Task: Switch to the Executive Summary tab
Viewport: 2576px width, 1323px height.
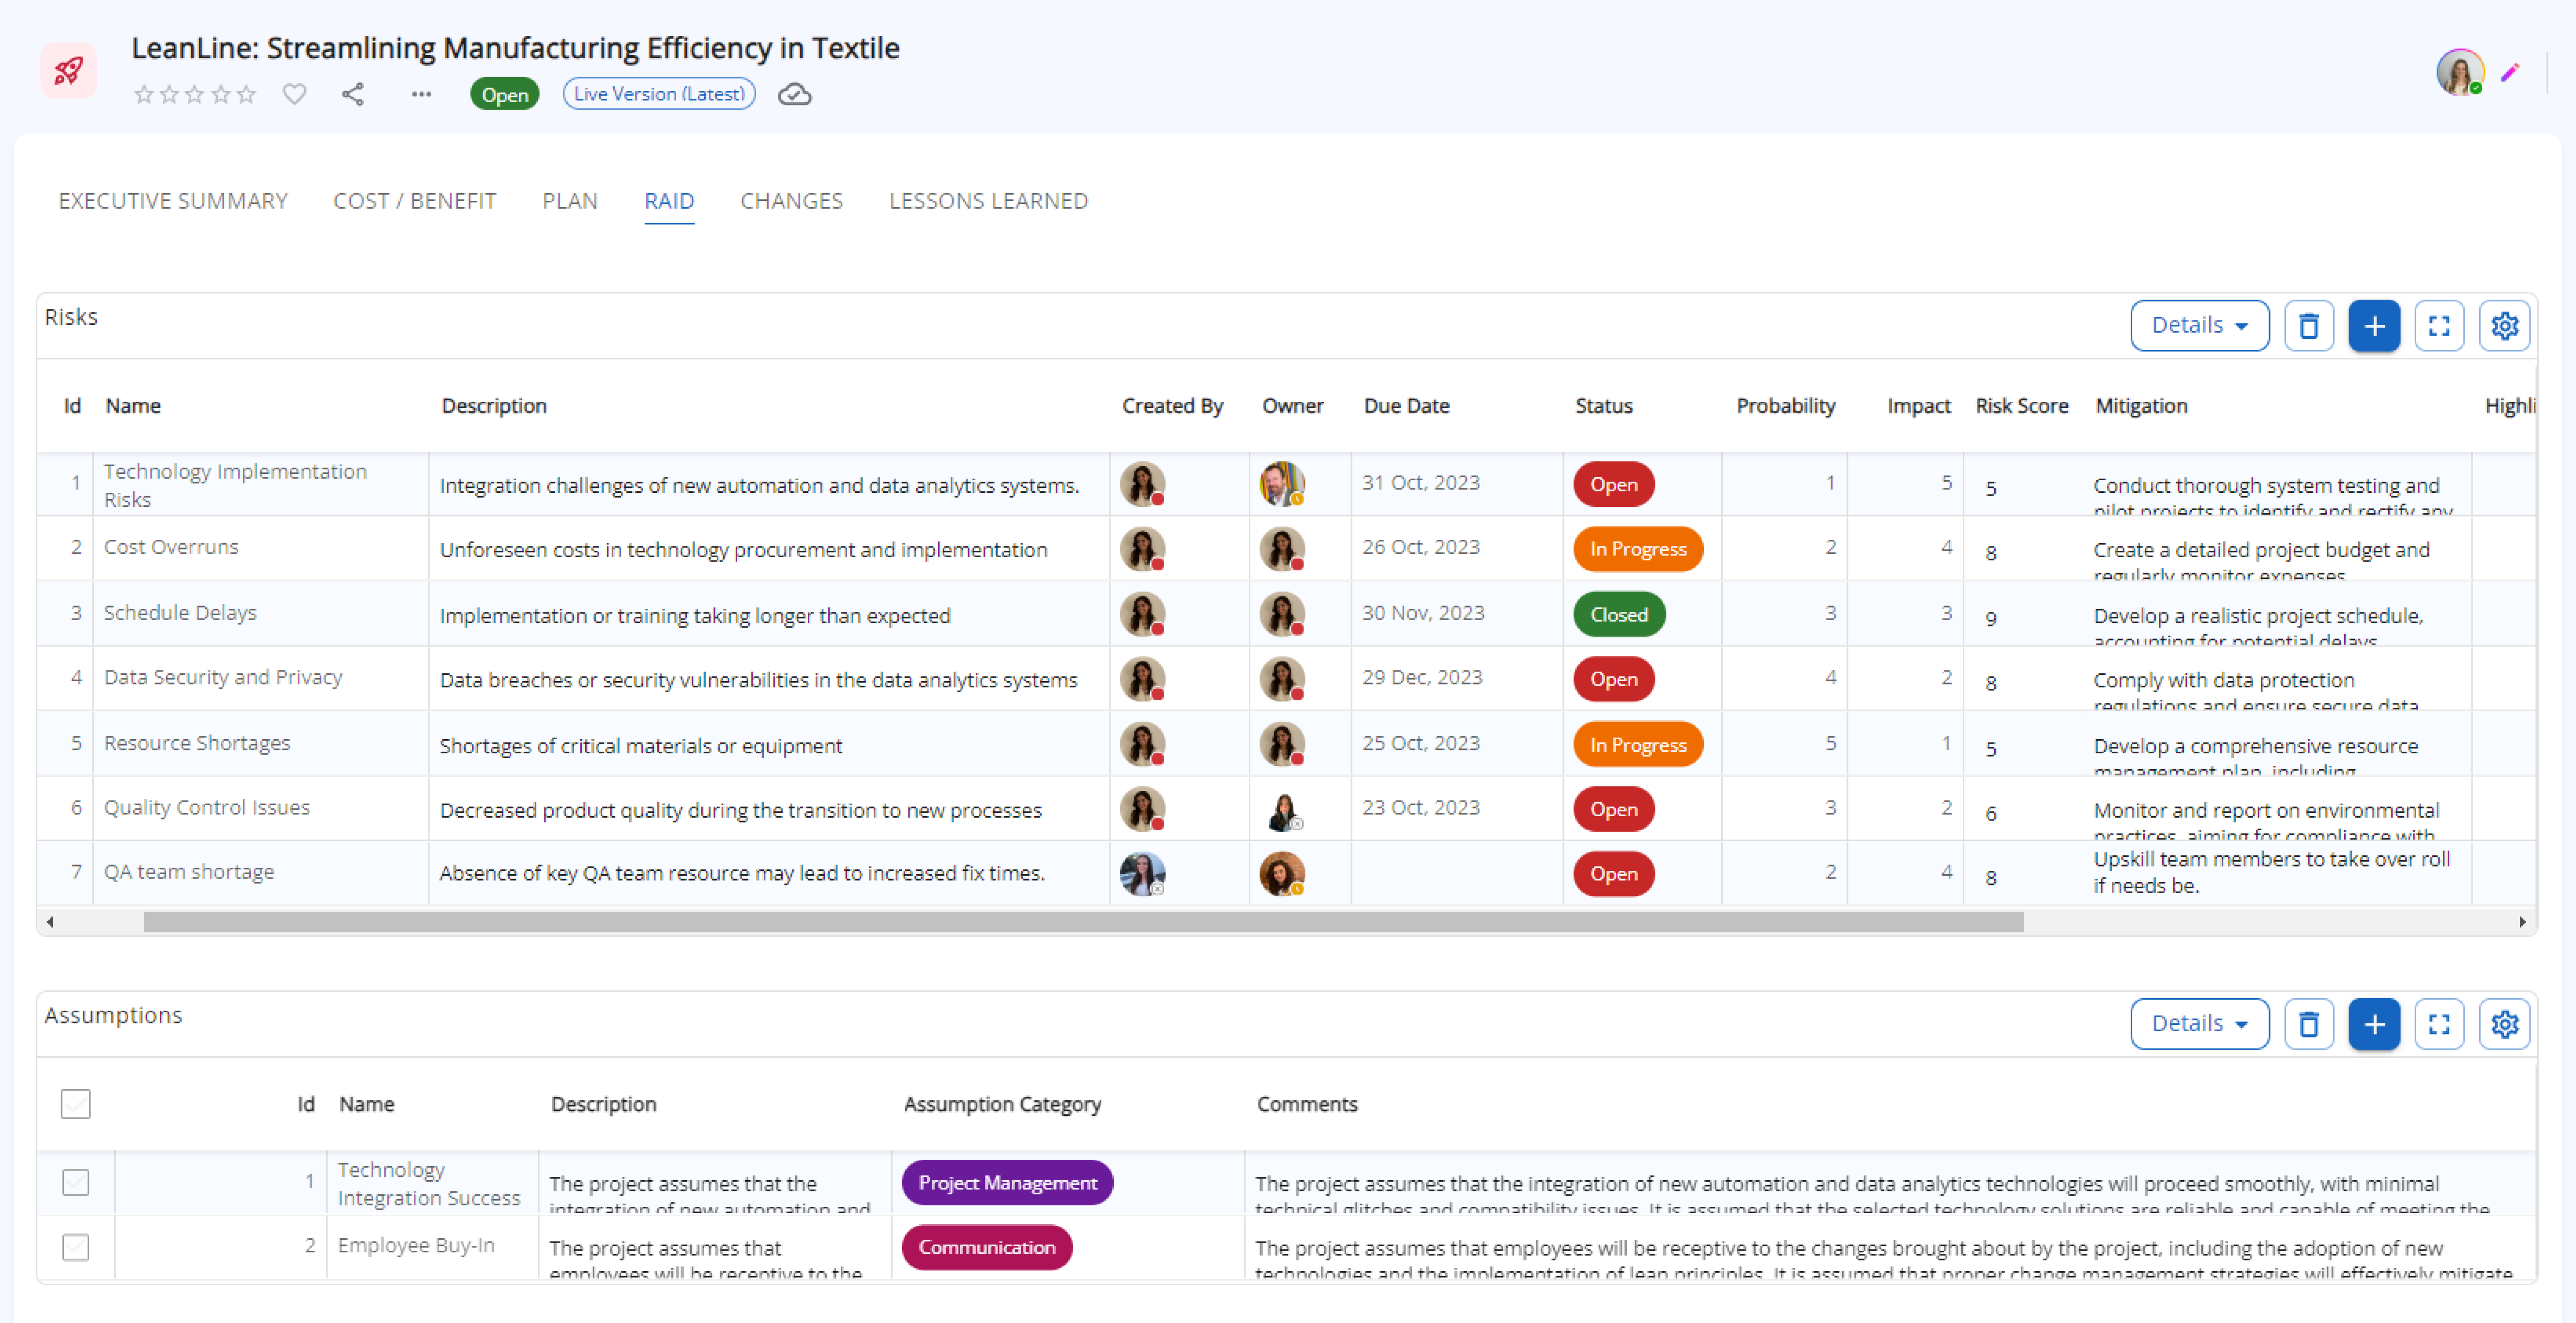Action: [173, 201]
